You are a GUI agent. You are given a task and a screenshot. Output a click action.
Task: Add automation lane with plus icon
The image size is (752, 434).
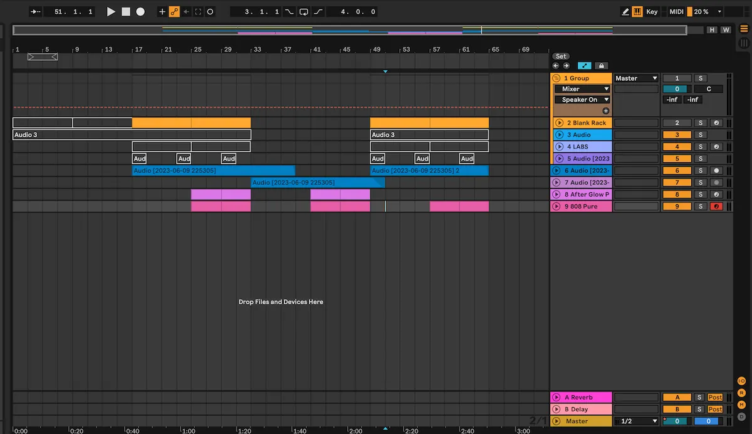(x=606, y=110)
